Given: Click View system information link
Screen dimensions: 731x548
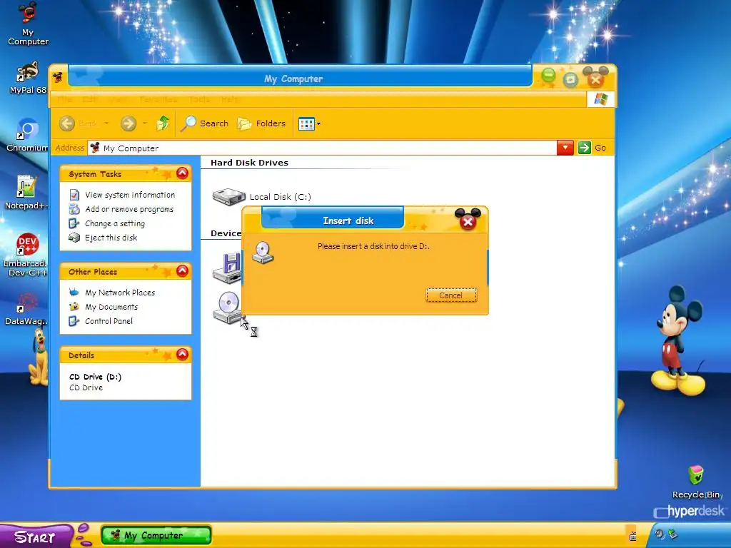Looking at the screenshot, I should click(130, 195).
